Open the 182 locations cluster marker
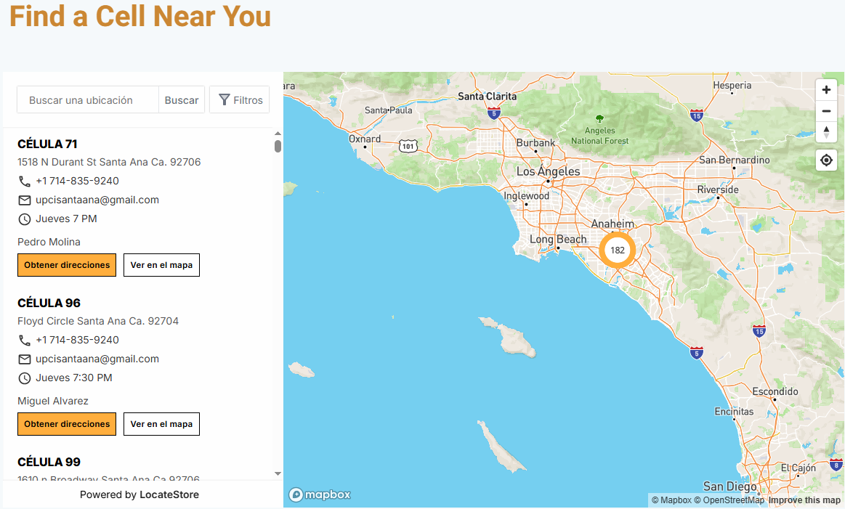This screenshot has height=509, width=845. (x=617, y=250)
